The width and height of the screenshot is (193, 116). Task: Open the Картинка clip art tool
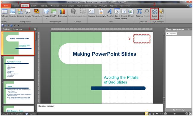pyautogui.click(x=20, y=13)
